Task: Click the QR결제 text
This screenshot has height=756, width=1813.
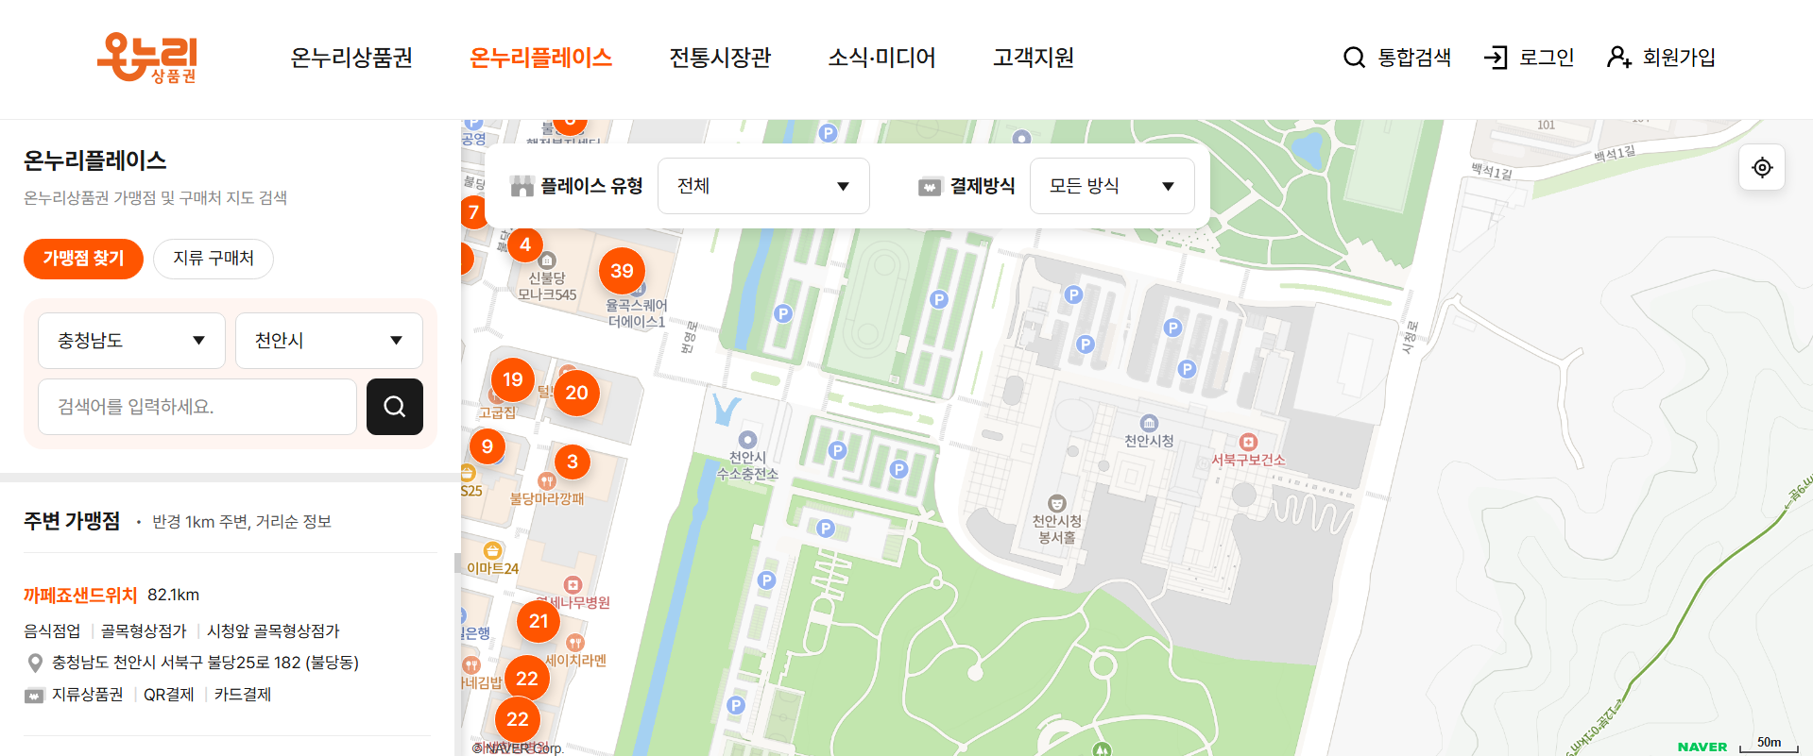Action: click(169, 695)
